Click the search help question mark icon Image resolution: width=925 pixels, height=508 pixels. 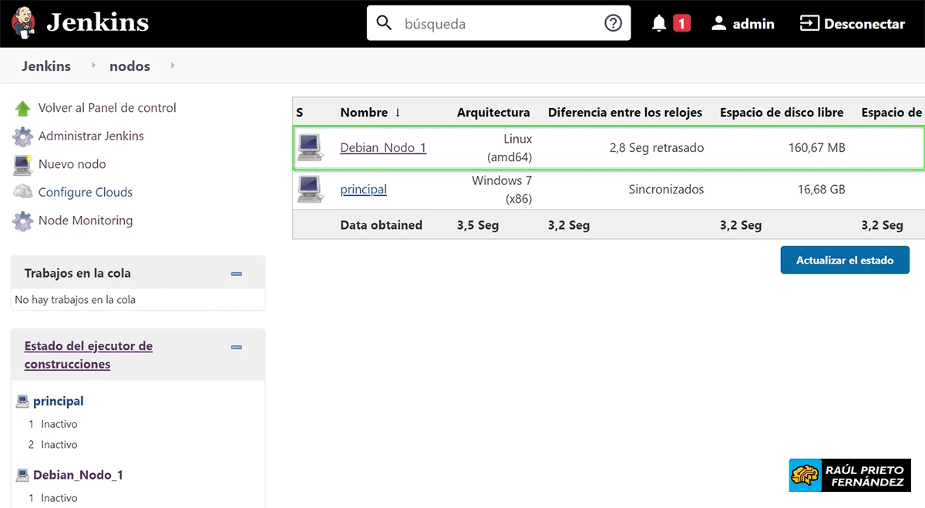tap(613, 23)
